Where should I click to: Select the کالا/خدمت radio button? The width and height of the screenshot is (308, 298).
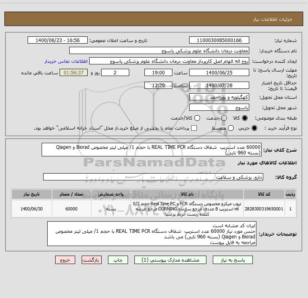pos(197,118)
